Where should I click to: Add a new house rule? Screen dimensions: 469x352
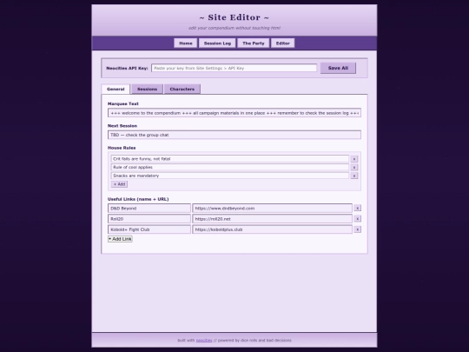[x=119, y=184]
